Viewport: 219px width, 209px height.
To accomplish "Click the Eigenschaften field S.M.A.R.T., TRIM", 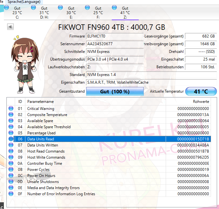I will click(151, 82).
